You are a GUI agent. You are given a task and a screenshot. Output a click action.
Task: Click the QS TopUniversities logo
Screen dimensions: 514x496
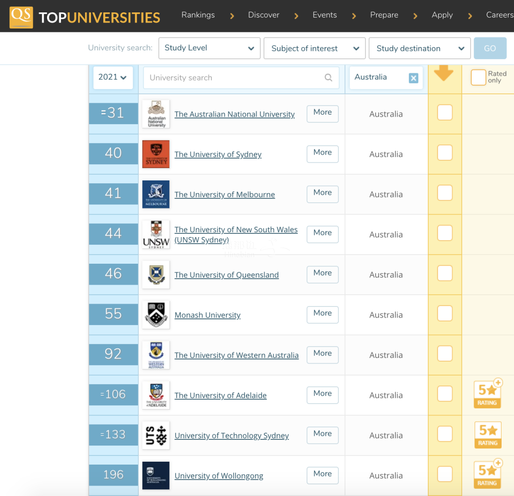click(85, 17)
